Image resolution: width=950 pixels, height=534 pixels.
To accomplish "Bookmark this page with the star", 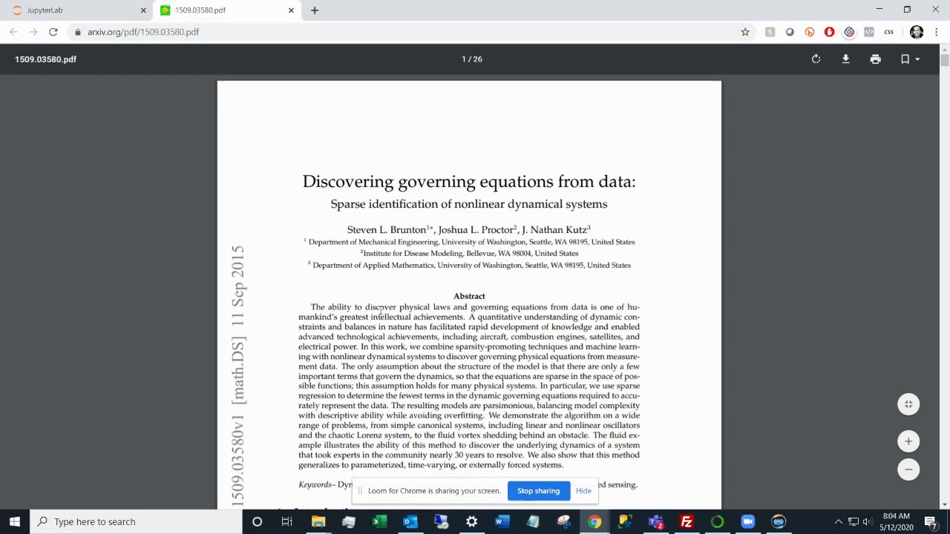I will [745, 32].
